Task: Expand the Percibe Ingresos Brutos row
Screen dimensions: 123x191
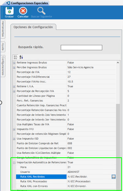Action: pos(14,68)
